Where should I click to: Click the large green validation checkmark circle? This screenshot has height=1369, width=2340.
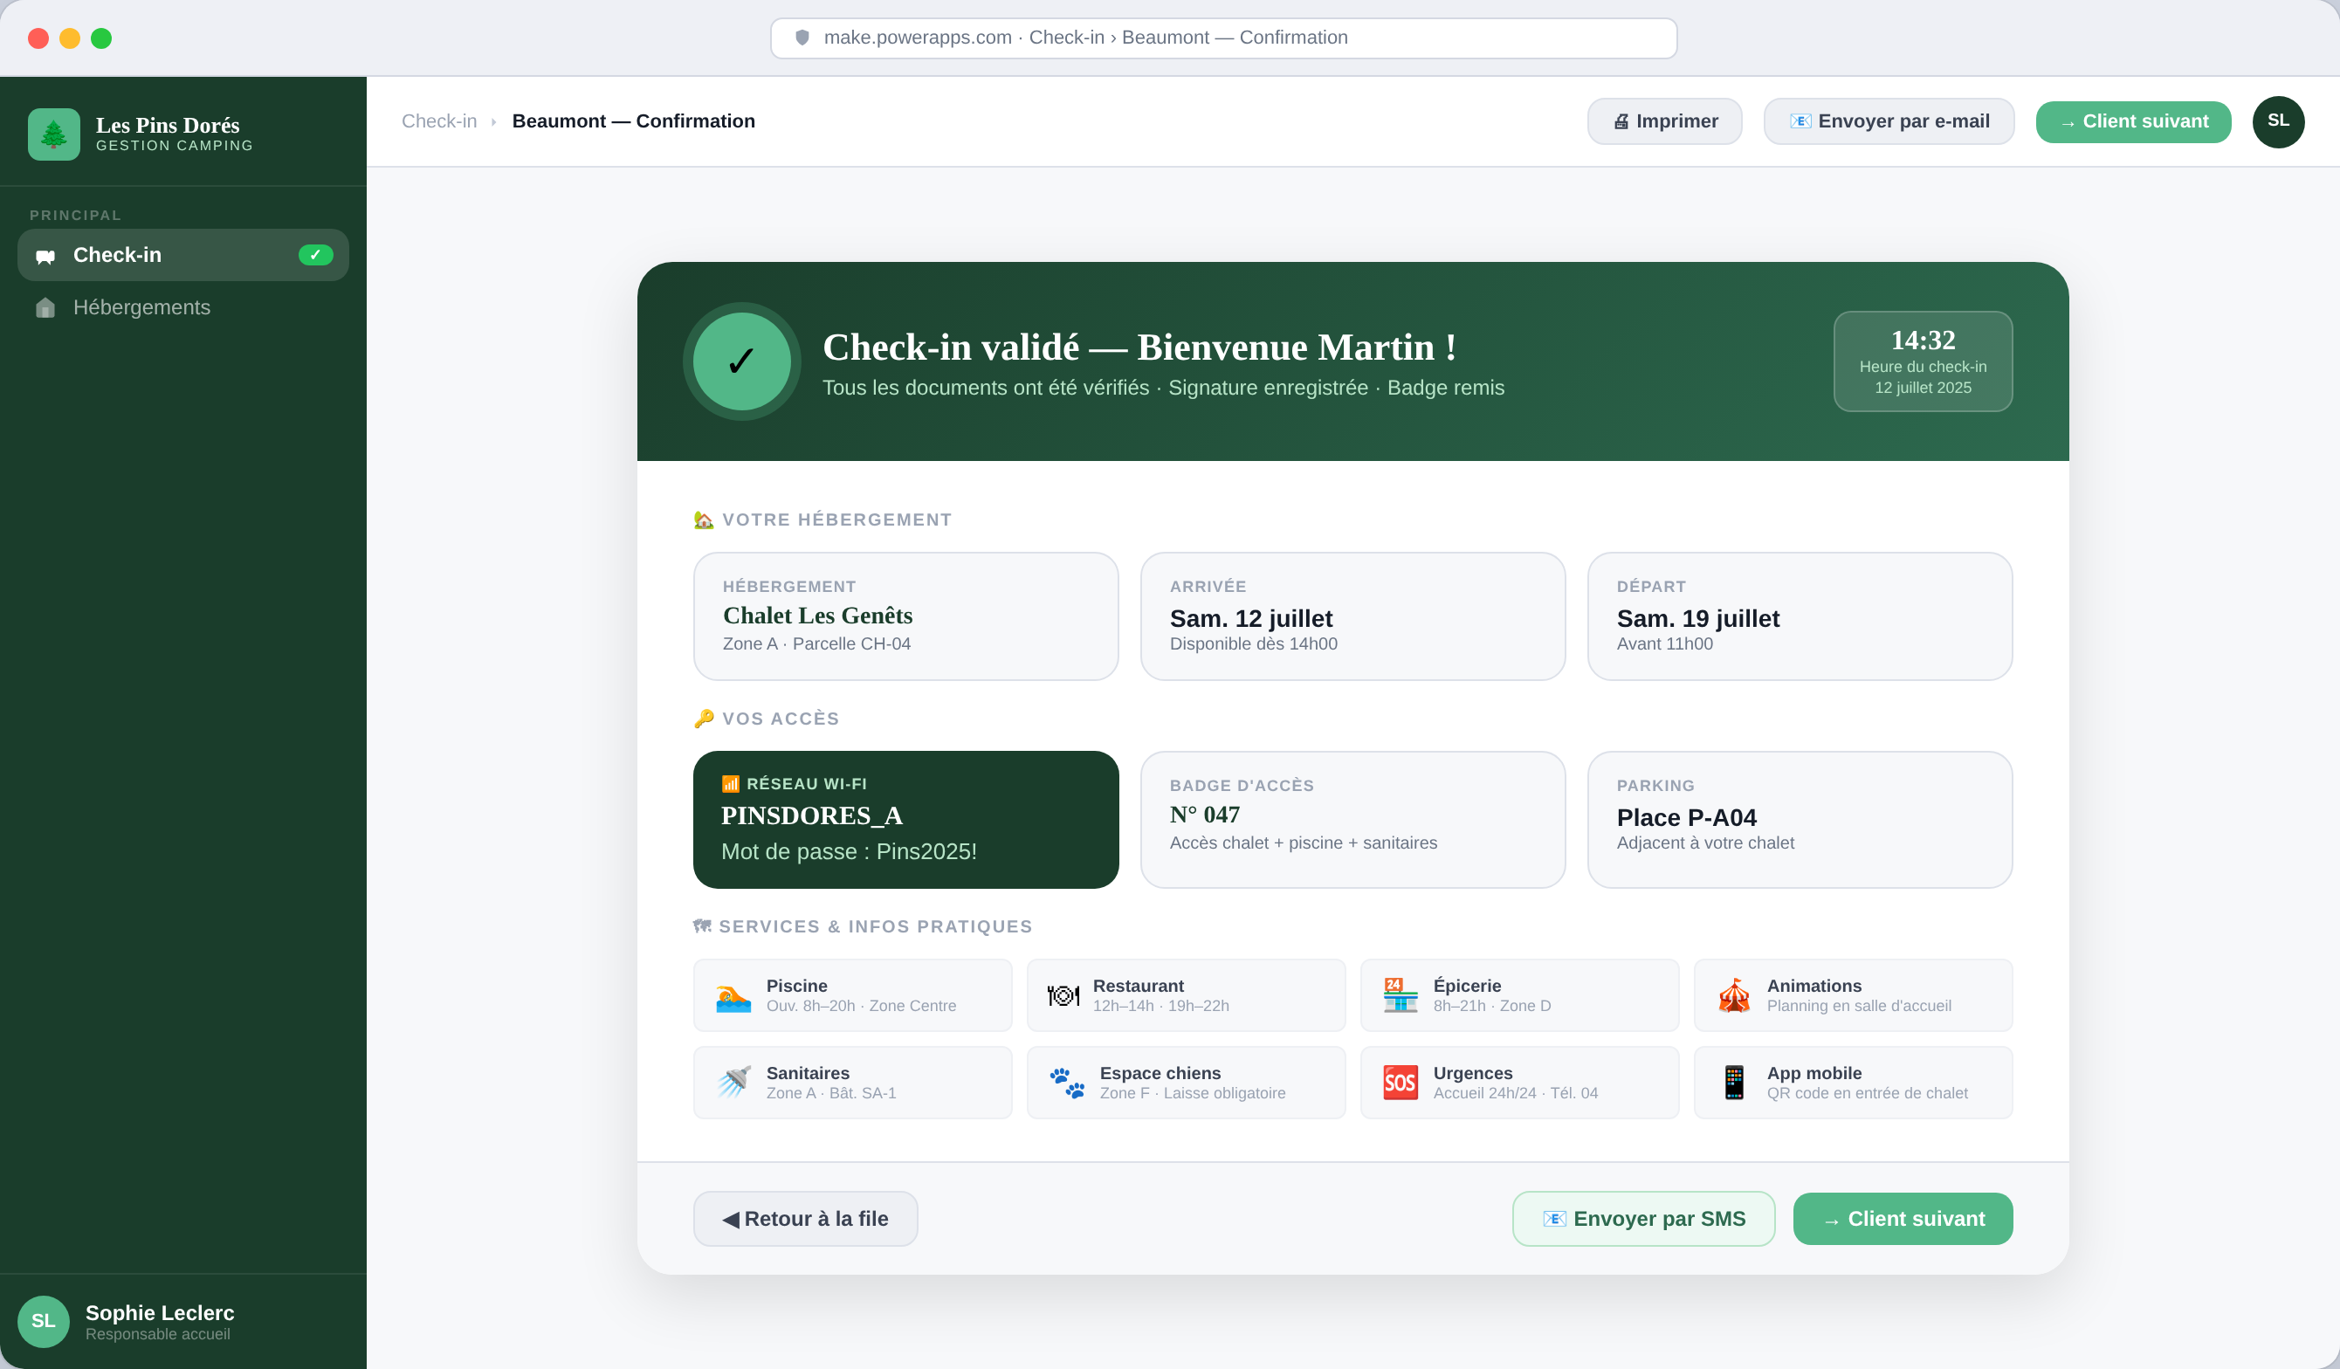pos(741,361)
